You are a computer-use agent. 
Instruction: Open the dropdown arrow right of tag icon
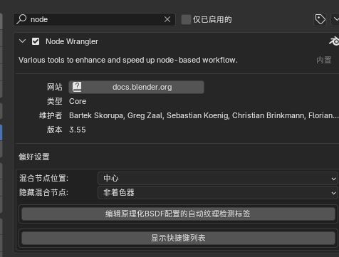(335, 19)
